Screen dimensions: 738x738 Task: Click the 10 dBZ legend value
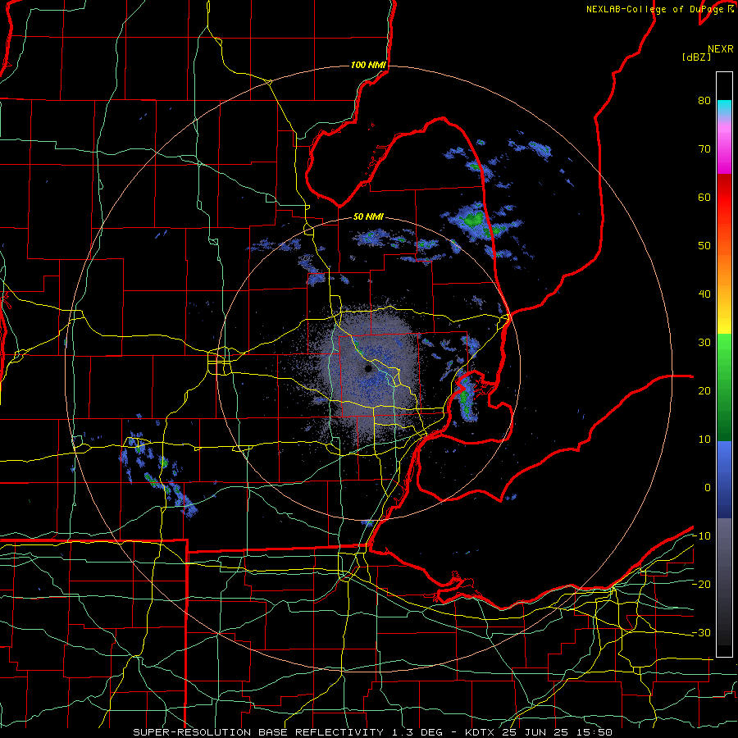704,440
